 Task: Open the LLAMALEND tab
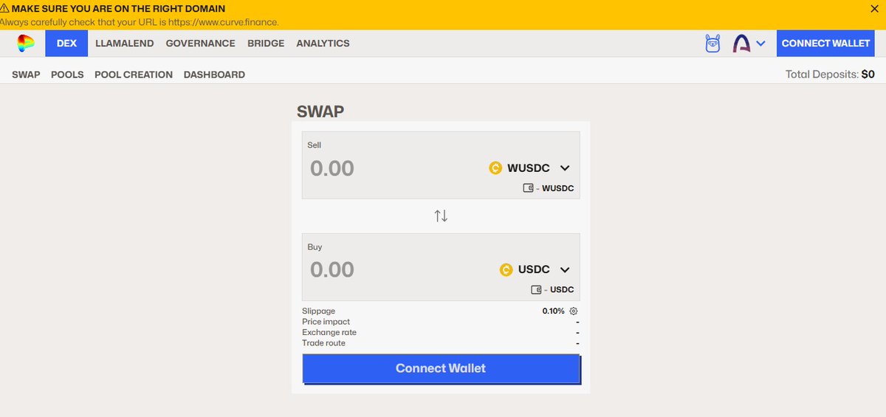(125, 44)
